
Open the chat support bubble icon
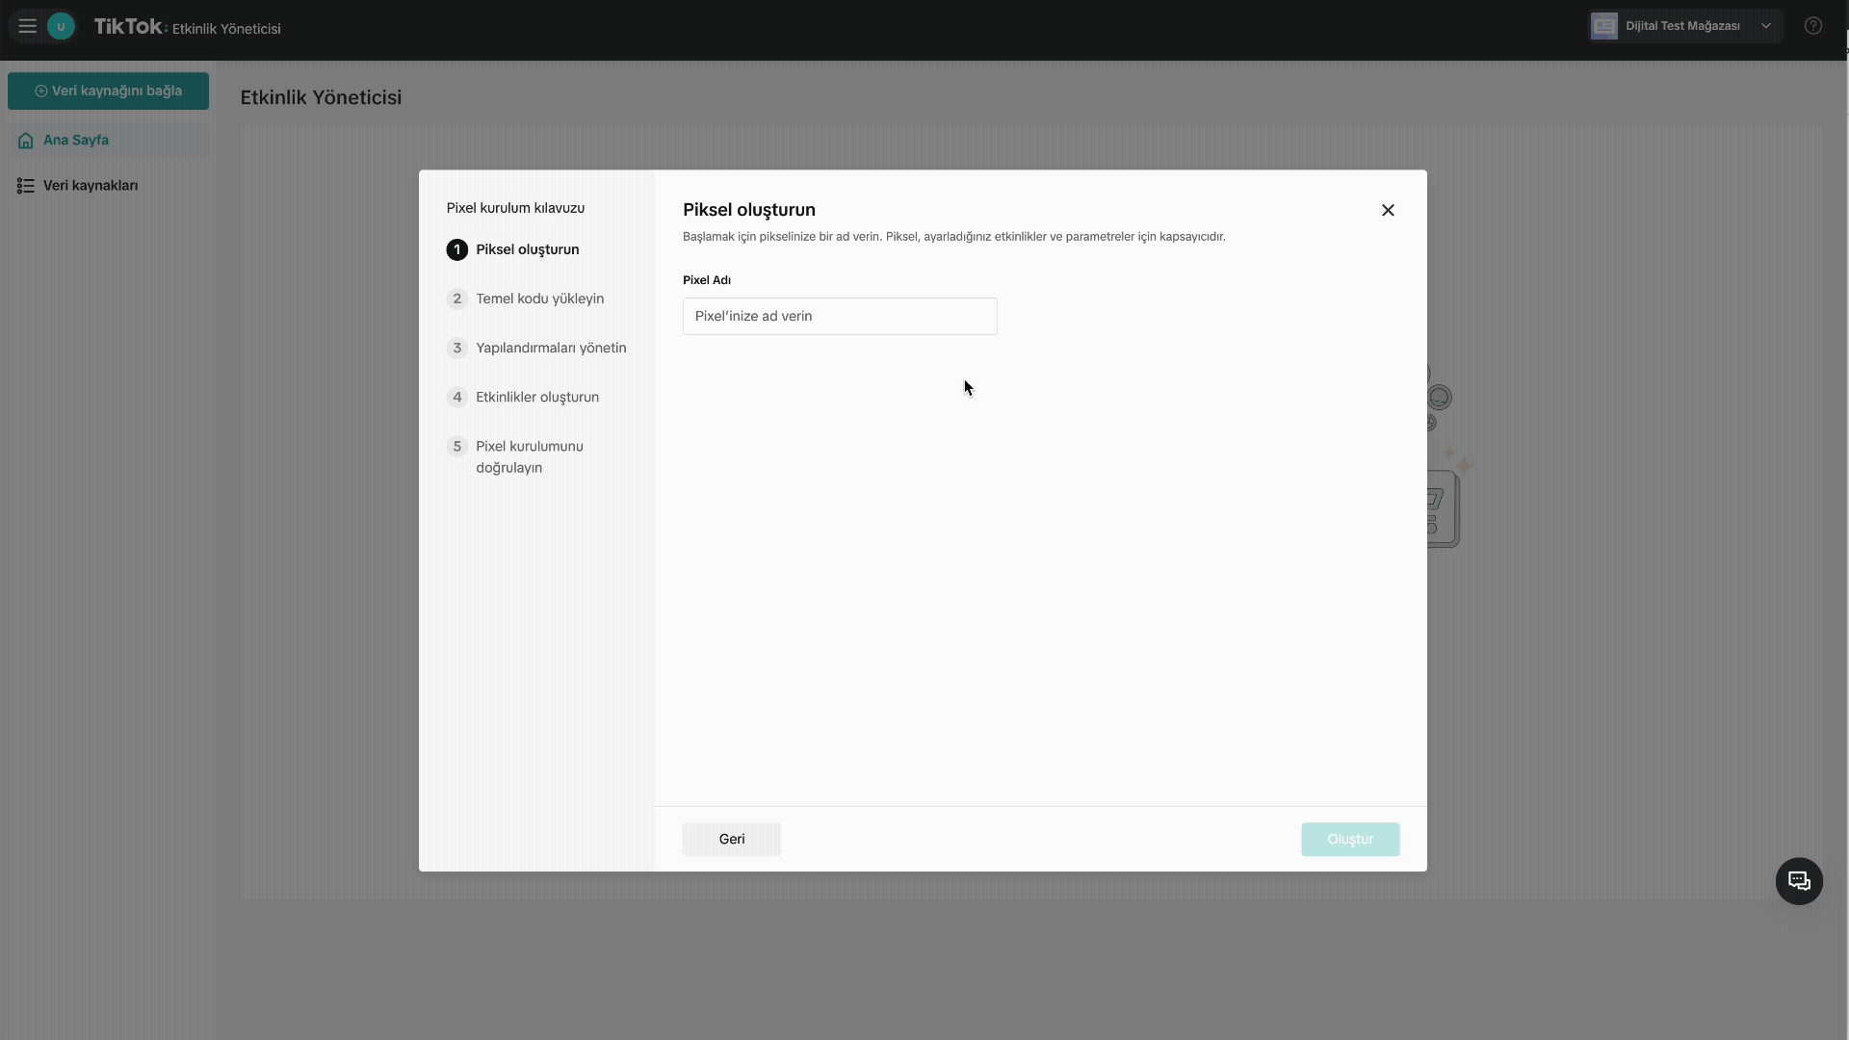tap(1799, 881)
